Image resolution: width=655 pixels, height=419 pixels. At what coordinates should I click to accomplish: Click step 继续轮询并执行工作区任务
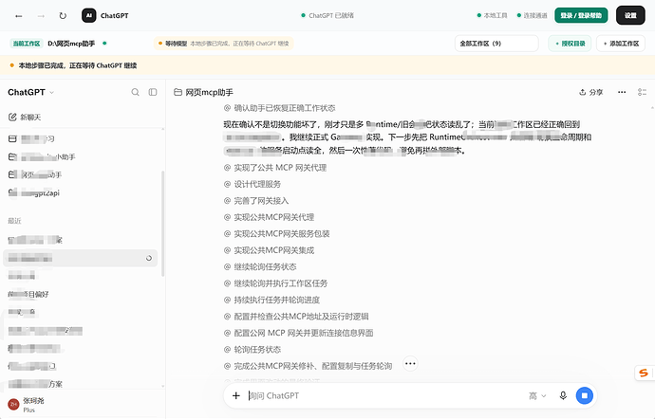(x=275, y=283)
